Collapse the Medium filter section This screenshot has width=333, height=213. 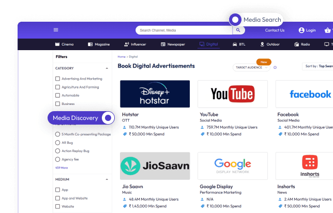(107, 179)
